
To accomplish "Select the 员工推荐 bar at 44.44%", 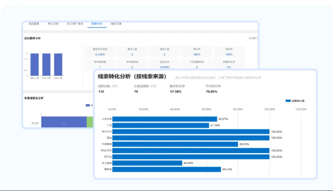I will 147,163.
